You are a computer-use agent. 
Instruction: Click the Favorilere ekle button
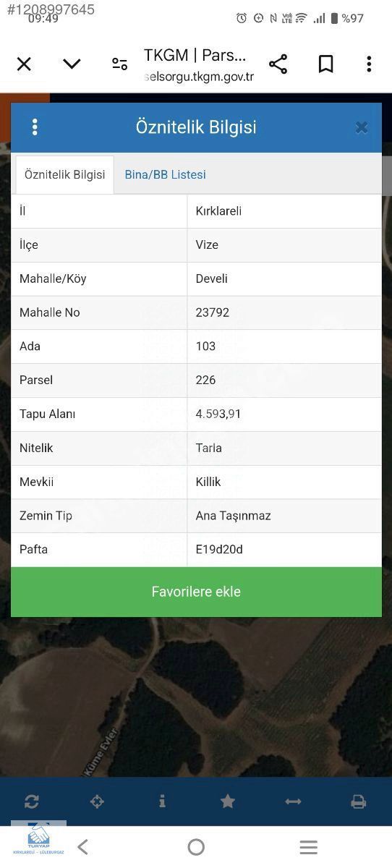pyautogui.click(x=196, y=592)
